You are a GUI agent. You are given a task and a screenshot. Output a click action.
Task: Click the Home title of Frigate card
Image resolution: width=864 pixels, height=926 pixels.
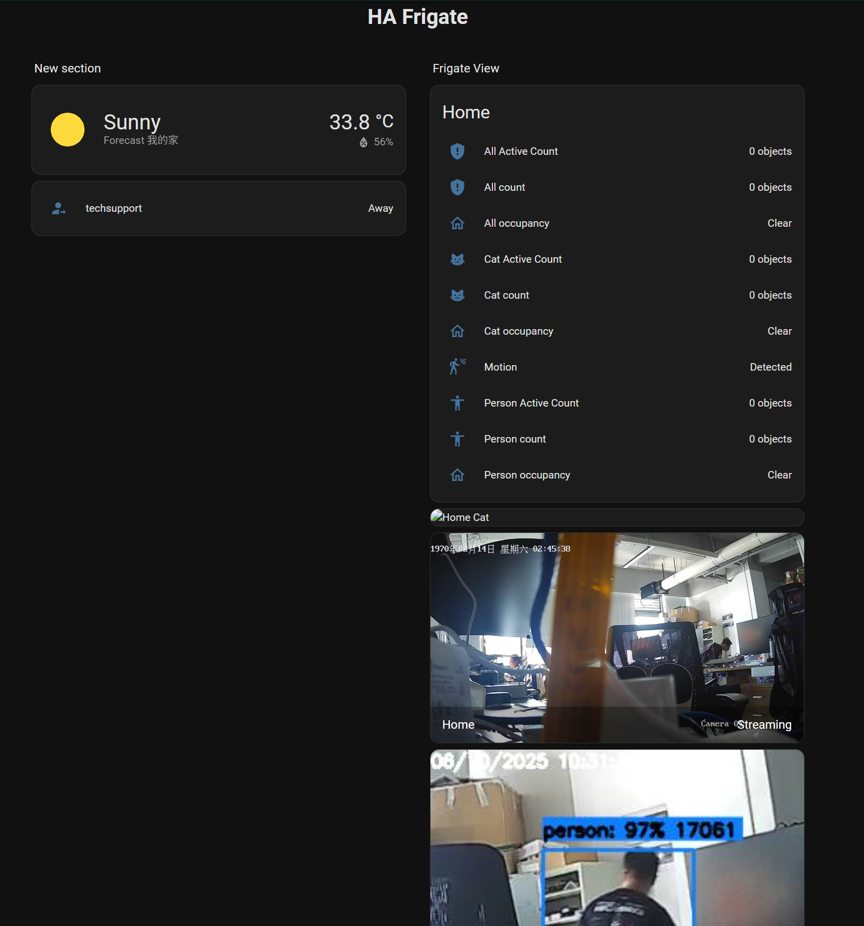(465, 112)
